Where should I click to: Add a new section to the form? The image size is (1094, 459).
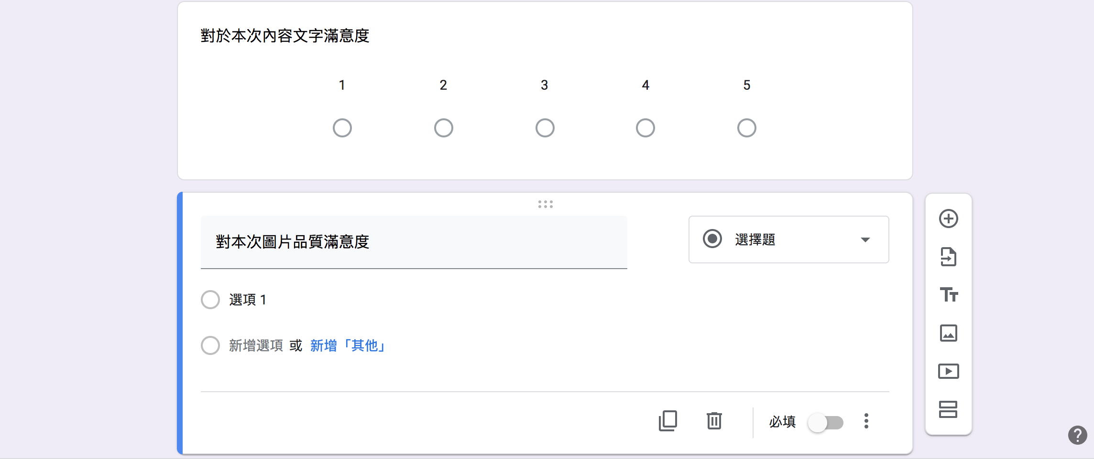[948, 409]
